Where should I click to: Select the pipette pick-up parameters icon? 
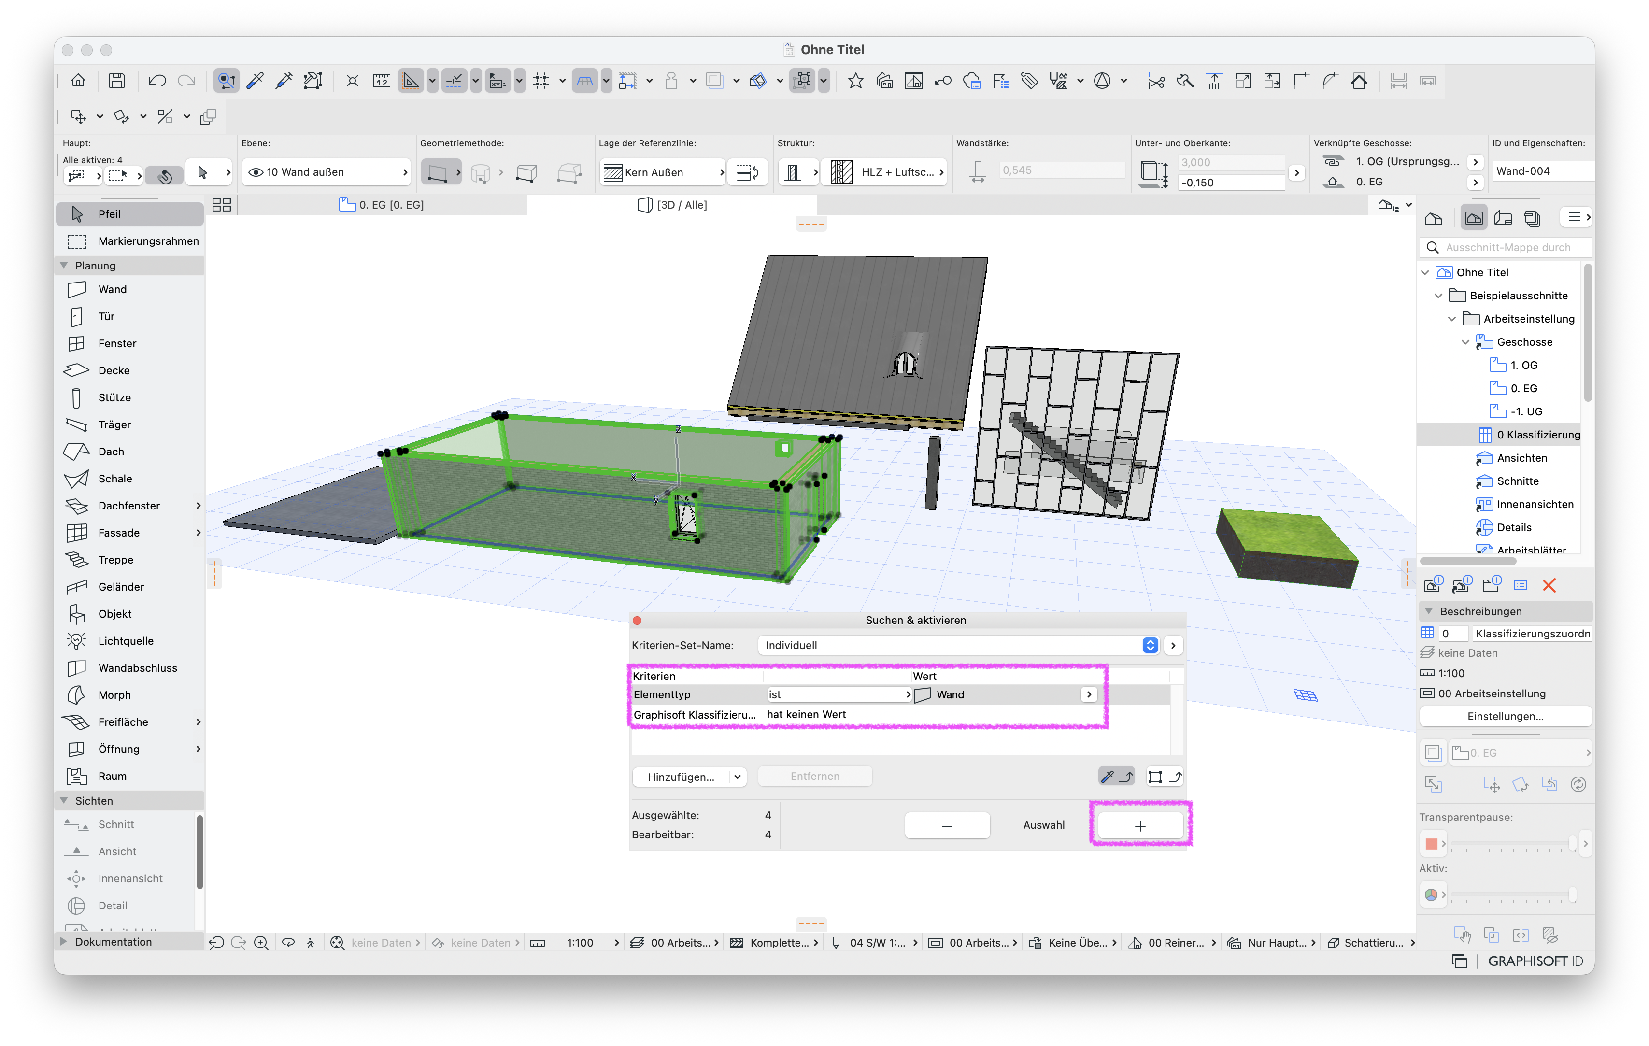point(256,81)
